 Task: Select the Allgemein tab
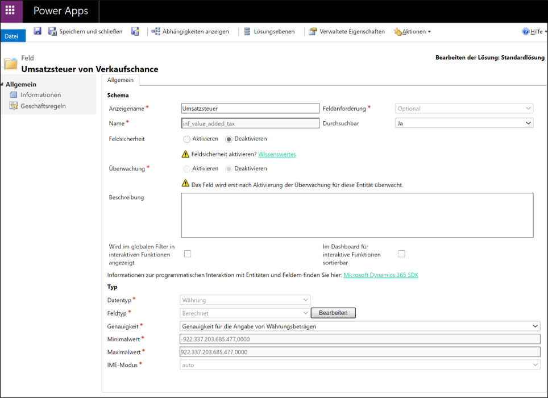click(120, 80)
